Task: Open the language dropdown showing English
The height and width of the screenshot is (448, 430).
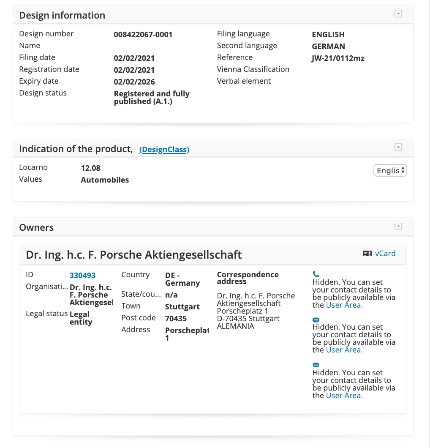Action: click(x=390, y=171)
